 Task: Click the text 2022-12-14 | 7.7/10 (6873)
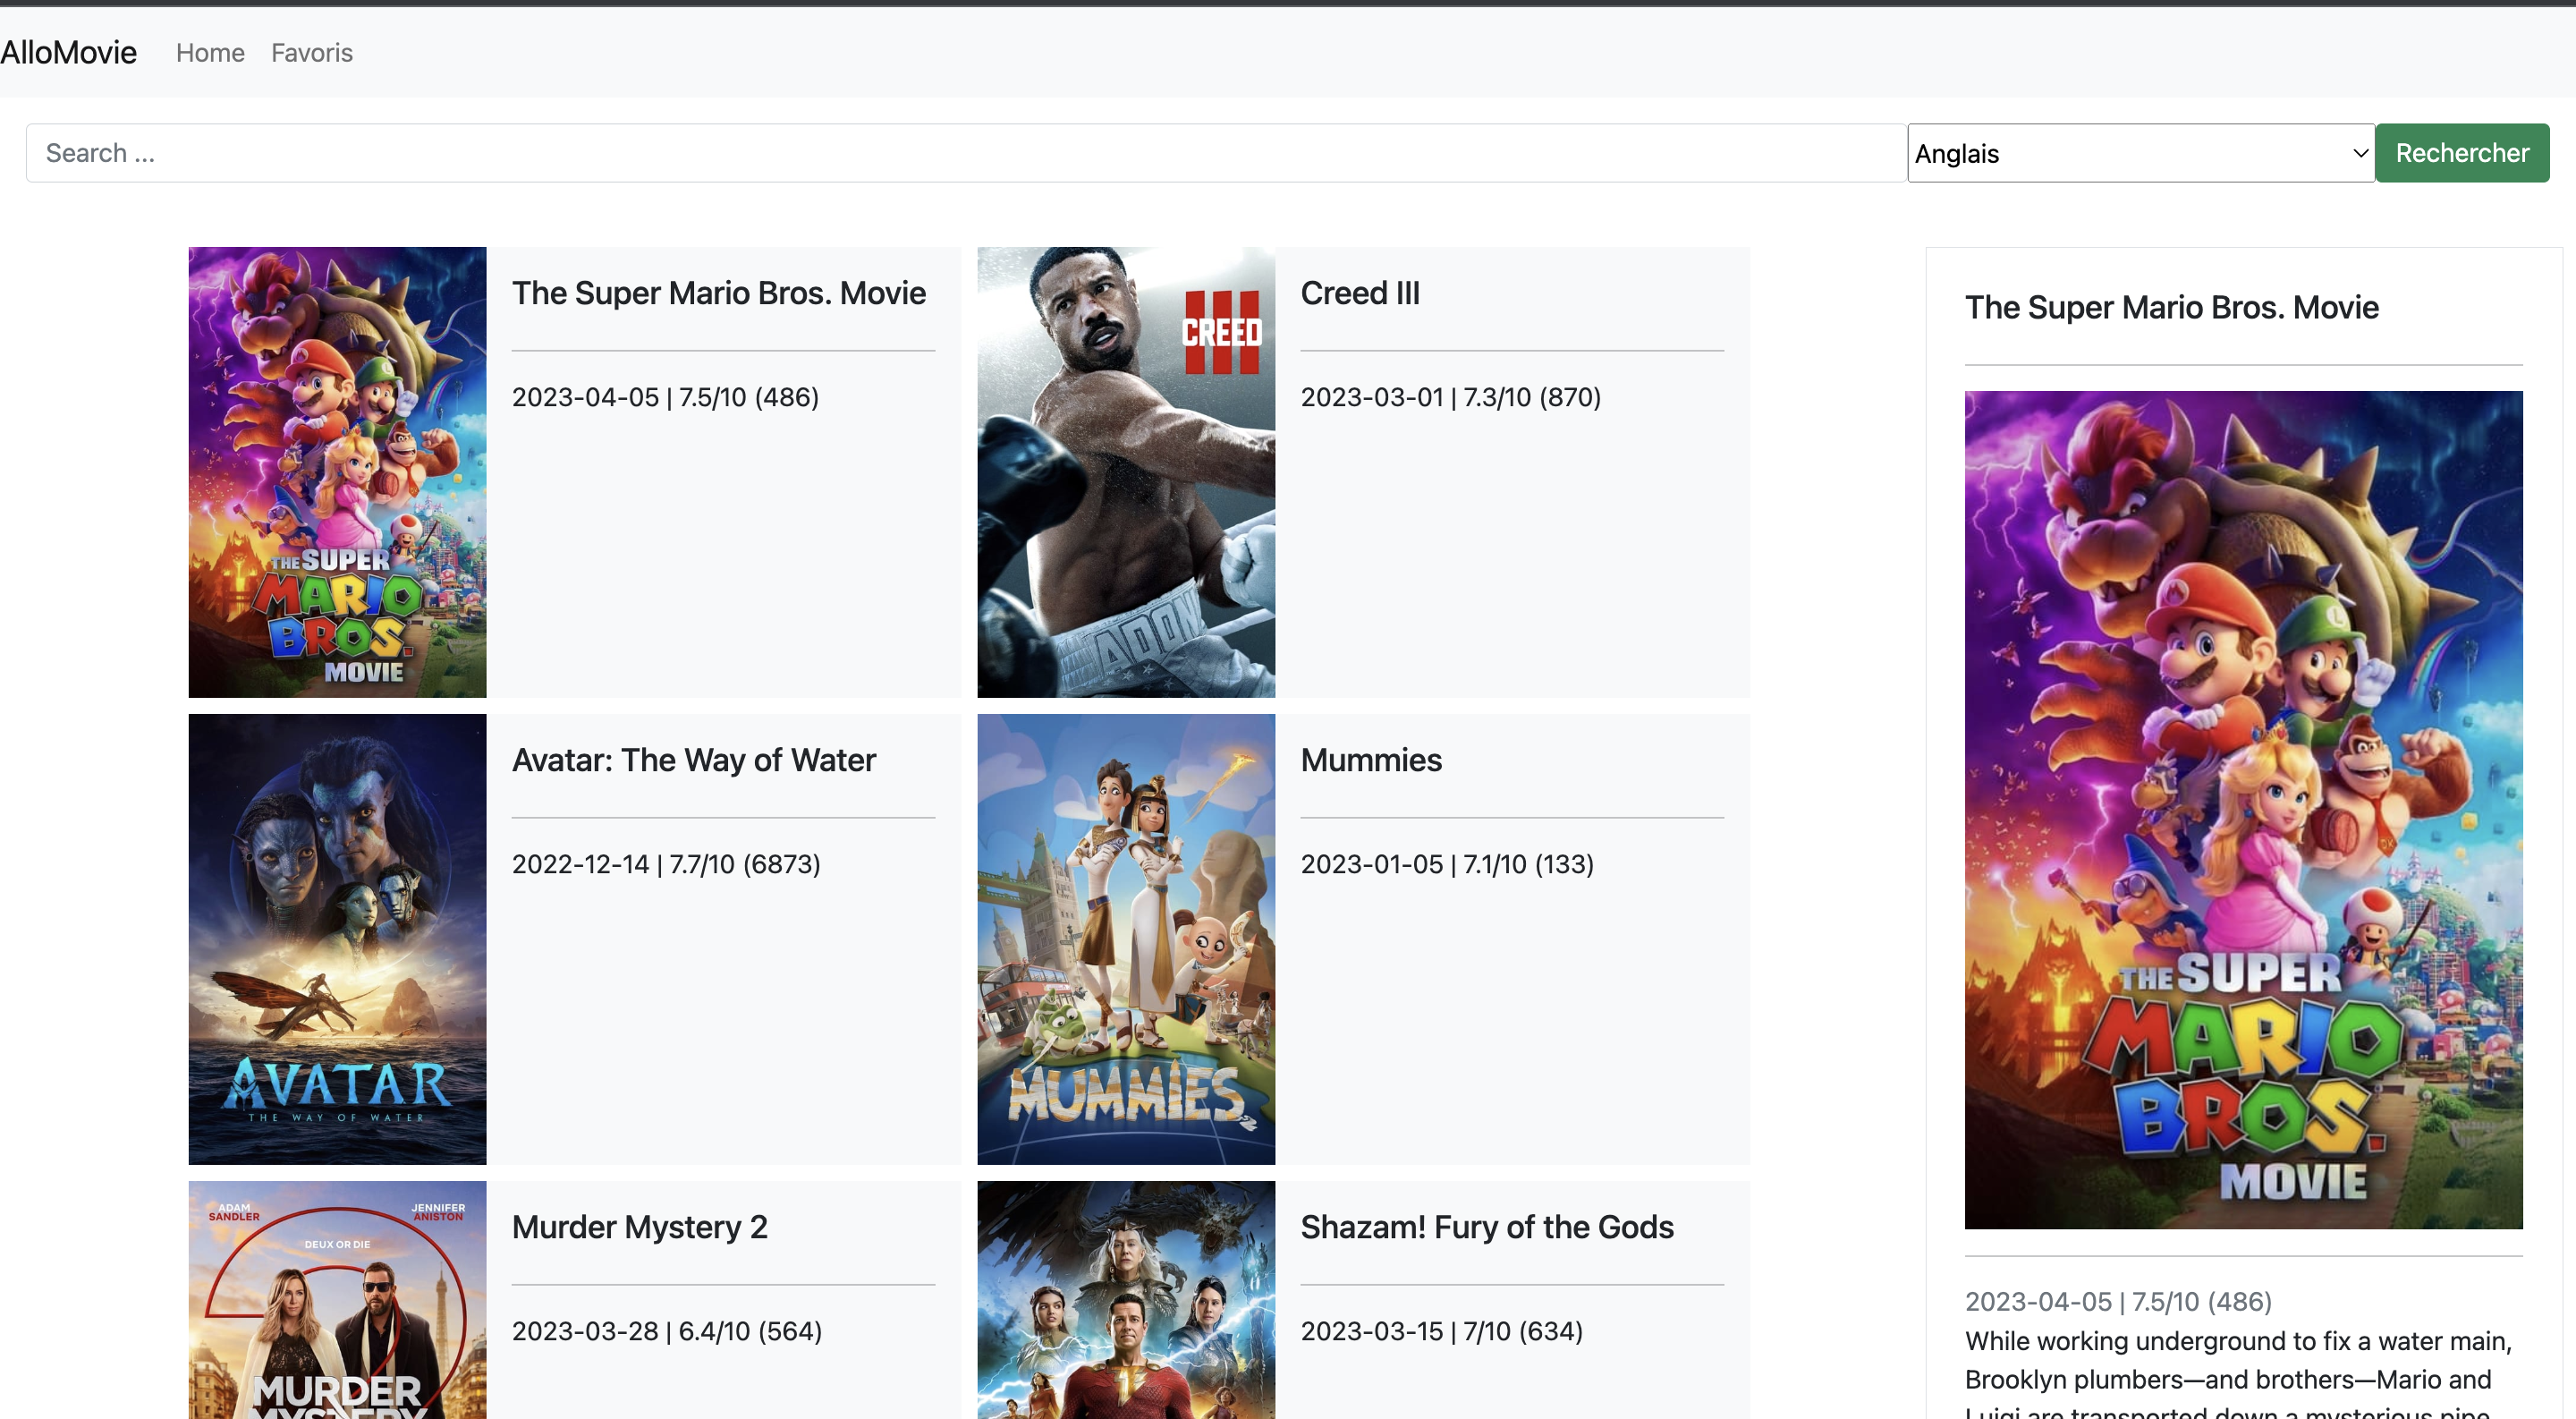pos(666,864)
